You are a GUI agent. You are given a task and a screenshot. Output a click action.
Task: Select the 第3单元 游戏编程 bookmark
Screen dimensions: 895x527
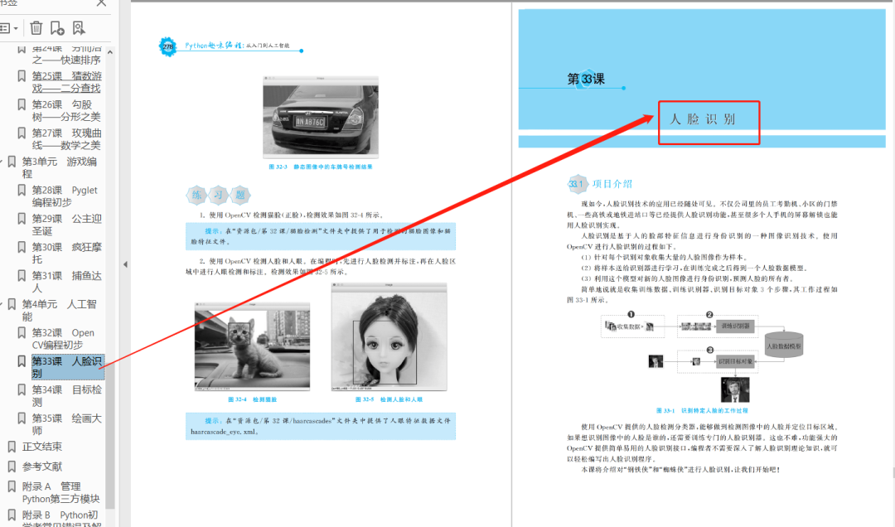(60, 168)
